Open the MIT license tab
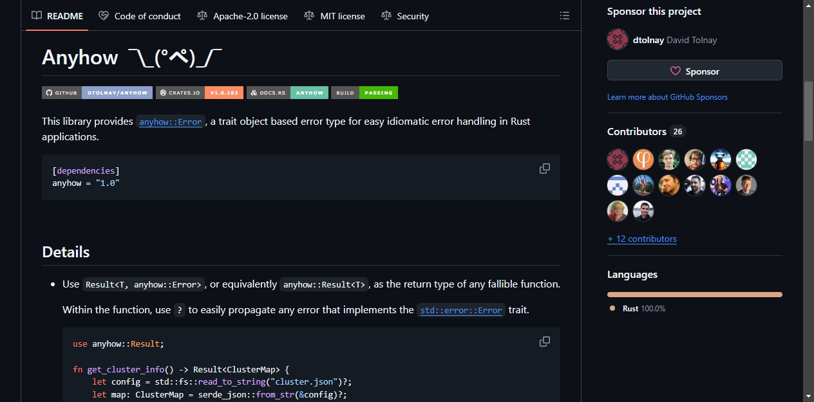Image resolution: width=814 pixels, height=402 pixels. coord(334,16)
